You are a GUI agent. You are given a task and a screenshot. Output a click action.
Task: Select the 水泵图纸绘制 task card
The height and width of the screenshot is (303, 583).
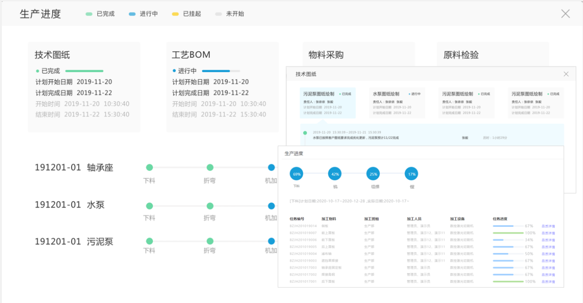tap(397, 103)
